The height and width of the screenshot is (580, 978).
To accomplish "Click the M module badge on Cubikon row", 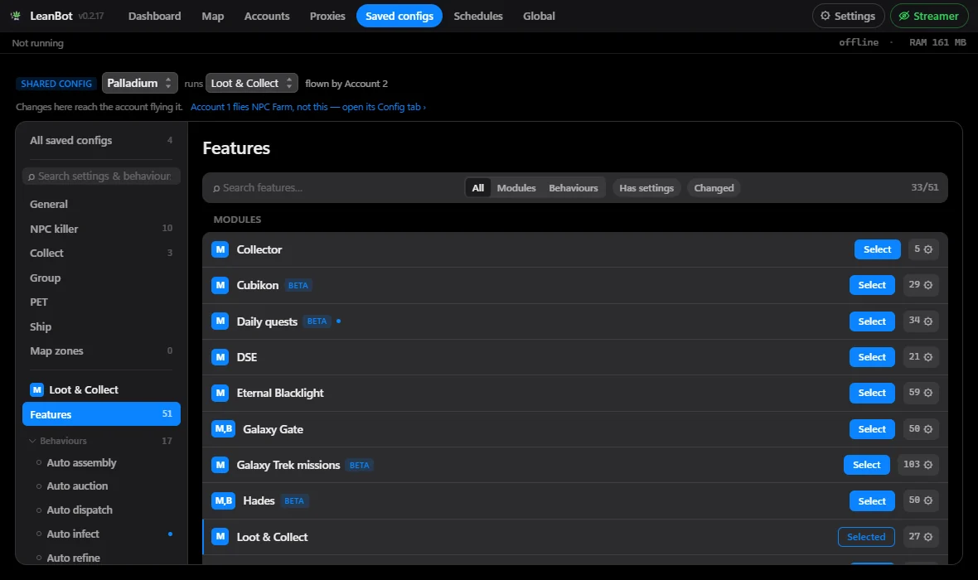I will [x=220, y=285].
